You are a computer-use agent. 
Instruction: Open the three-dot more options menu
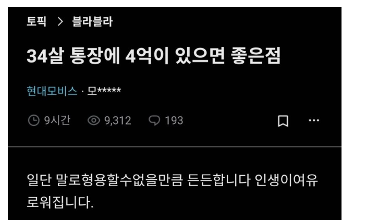(314, 120)
